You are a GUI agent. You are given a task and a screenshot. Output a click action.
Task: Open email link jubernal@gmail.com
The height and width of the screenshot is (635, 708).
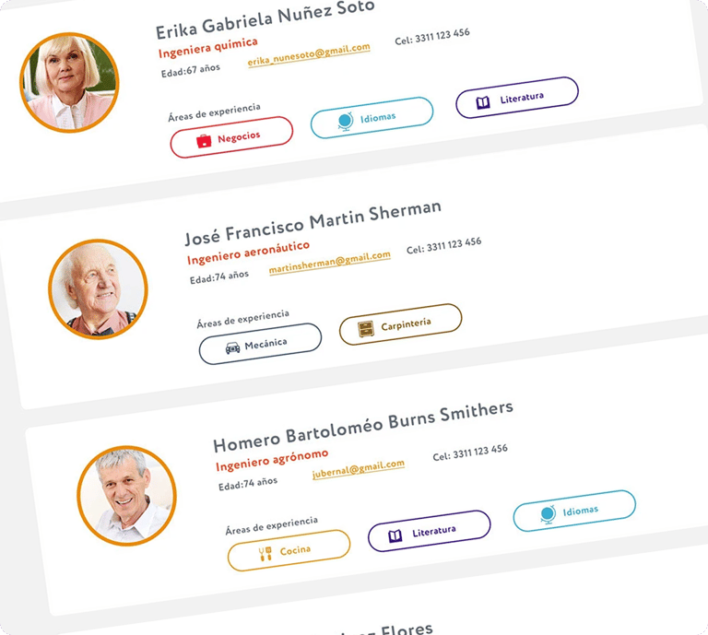point(357,468)
